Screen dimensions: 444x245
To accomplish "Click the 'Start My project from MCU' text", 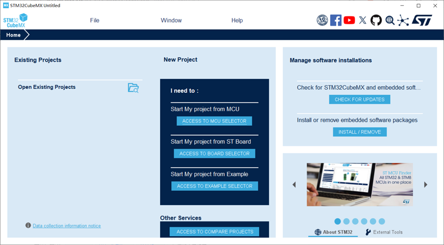I will [x=205, y=109].
